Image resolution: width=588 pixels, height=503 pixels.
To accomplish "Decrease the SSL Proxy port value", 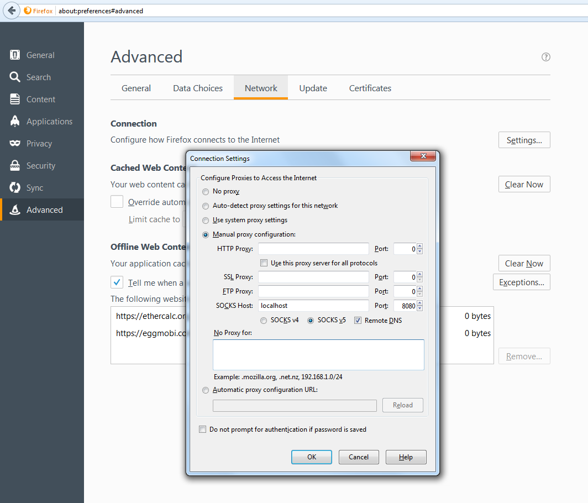I will click(419, 280).
